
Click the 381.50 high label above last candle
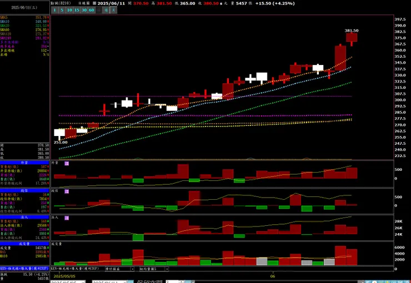[352, 31]
